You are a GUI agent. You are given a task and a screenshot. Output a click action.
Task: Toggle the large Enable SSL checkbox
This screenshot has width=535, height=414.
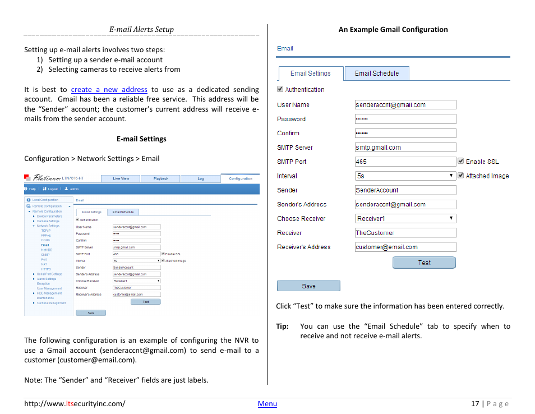coord(460,161)
